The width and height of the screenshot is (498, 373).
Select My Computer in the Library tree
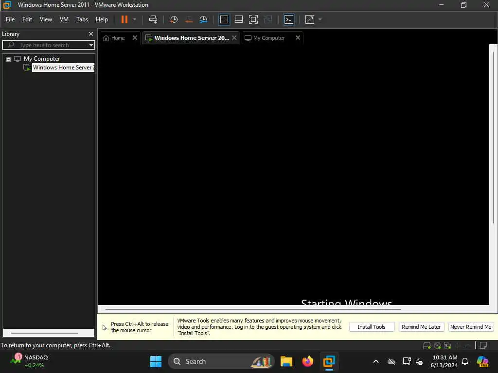coord(42,59)
